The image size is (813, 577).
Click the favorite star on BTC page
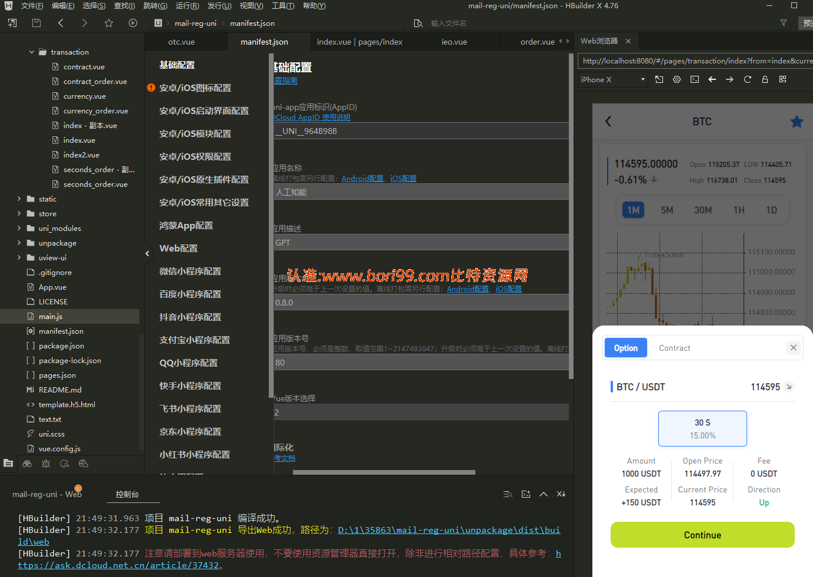[797, 122]
